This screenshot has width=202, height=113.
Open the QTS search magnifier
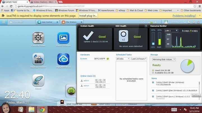coord(184,22)
